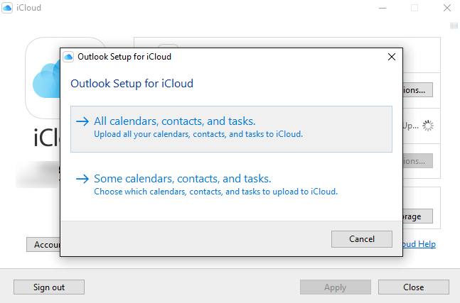
Task: Click the cloud icon in Outlook Setup title bar
Action: click(x=69, y=56)
